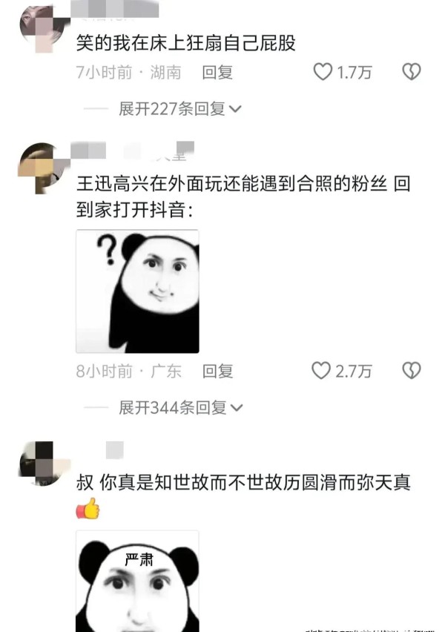Reply to the 7小时前 湖南 comment

click(x=217, y=73)
